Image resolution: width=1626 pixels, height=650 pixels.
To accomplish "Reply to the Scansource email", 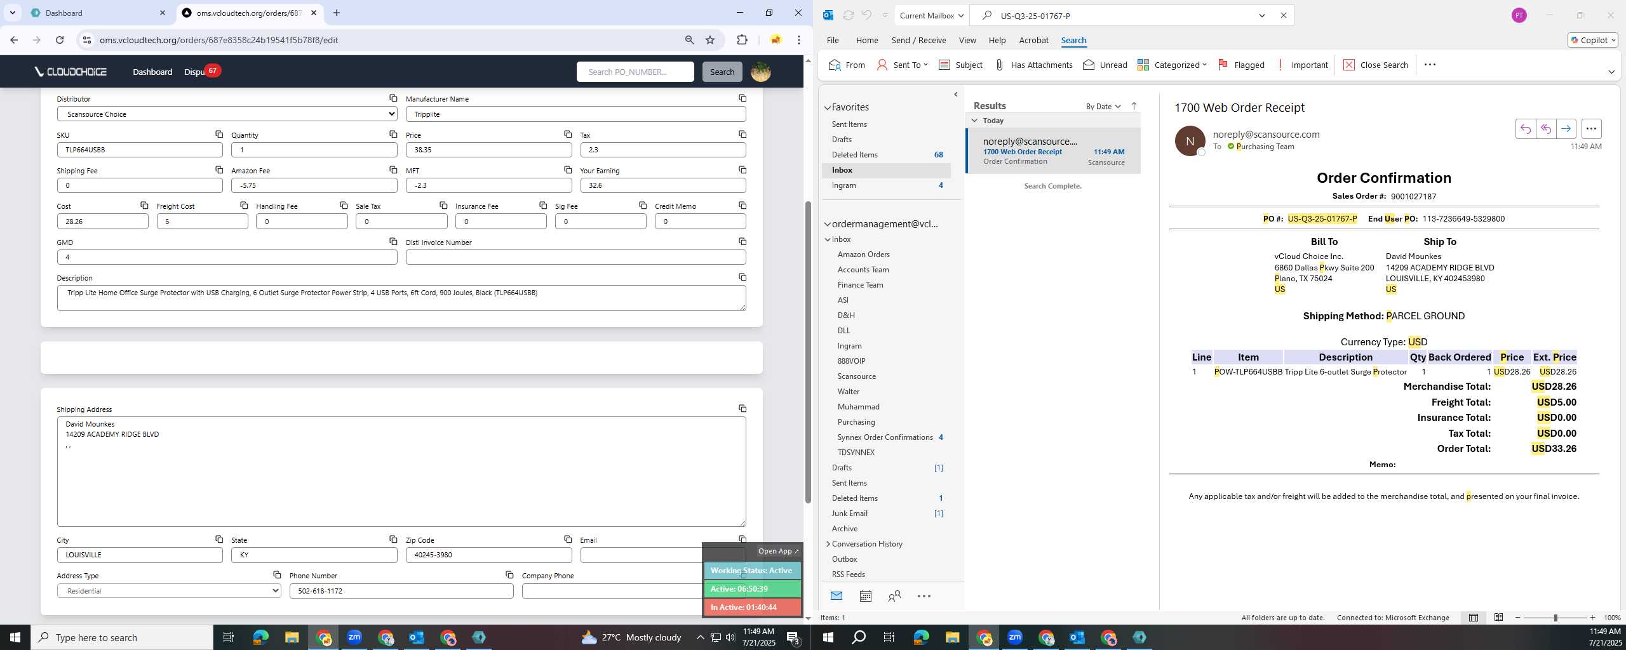I will coord(1526,129).
